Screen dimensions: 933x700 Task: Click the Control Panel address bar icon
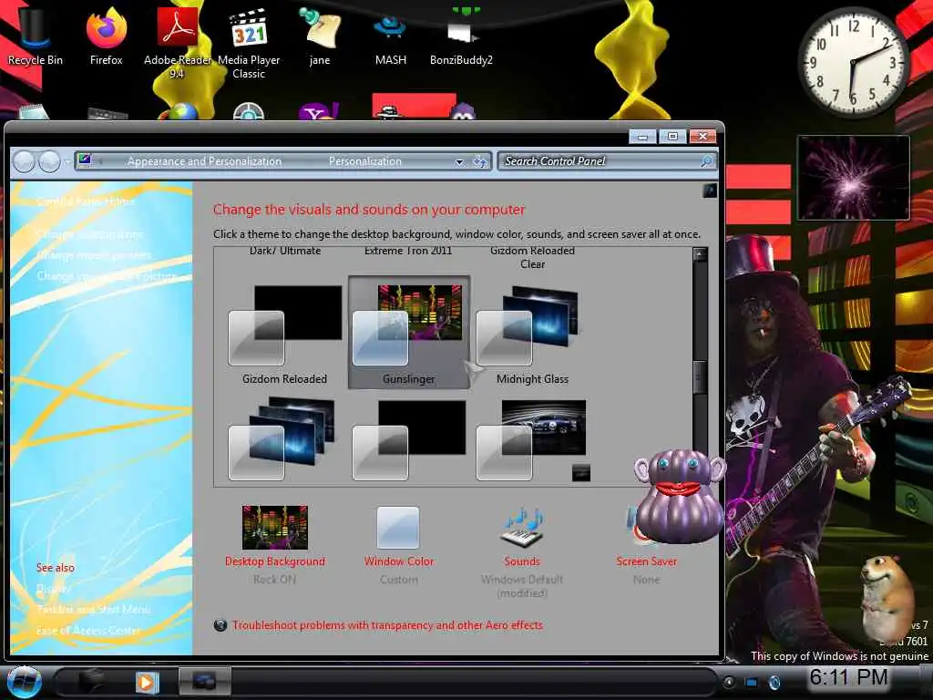[x=85, y=160]
